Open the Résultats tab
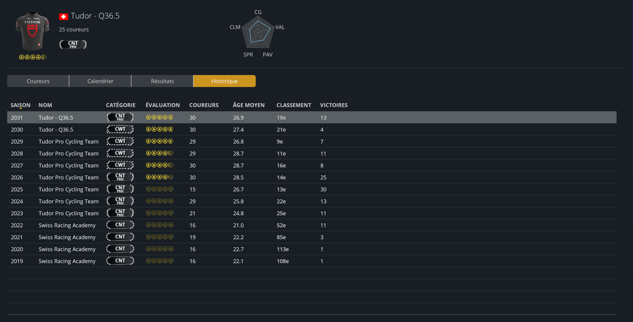This screenshot has height=322, width=633. pos(162,81)
